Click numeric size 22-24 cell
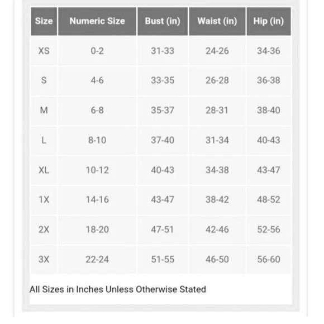 [97, 259]
